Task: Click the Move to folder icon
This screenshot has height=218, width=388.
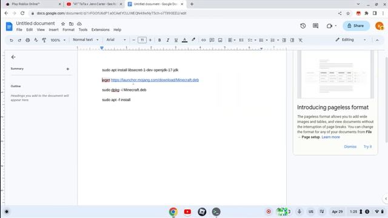Action: pos(72,24)
